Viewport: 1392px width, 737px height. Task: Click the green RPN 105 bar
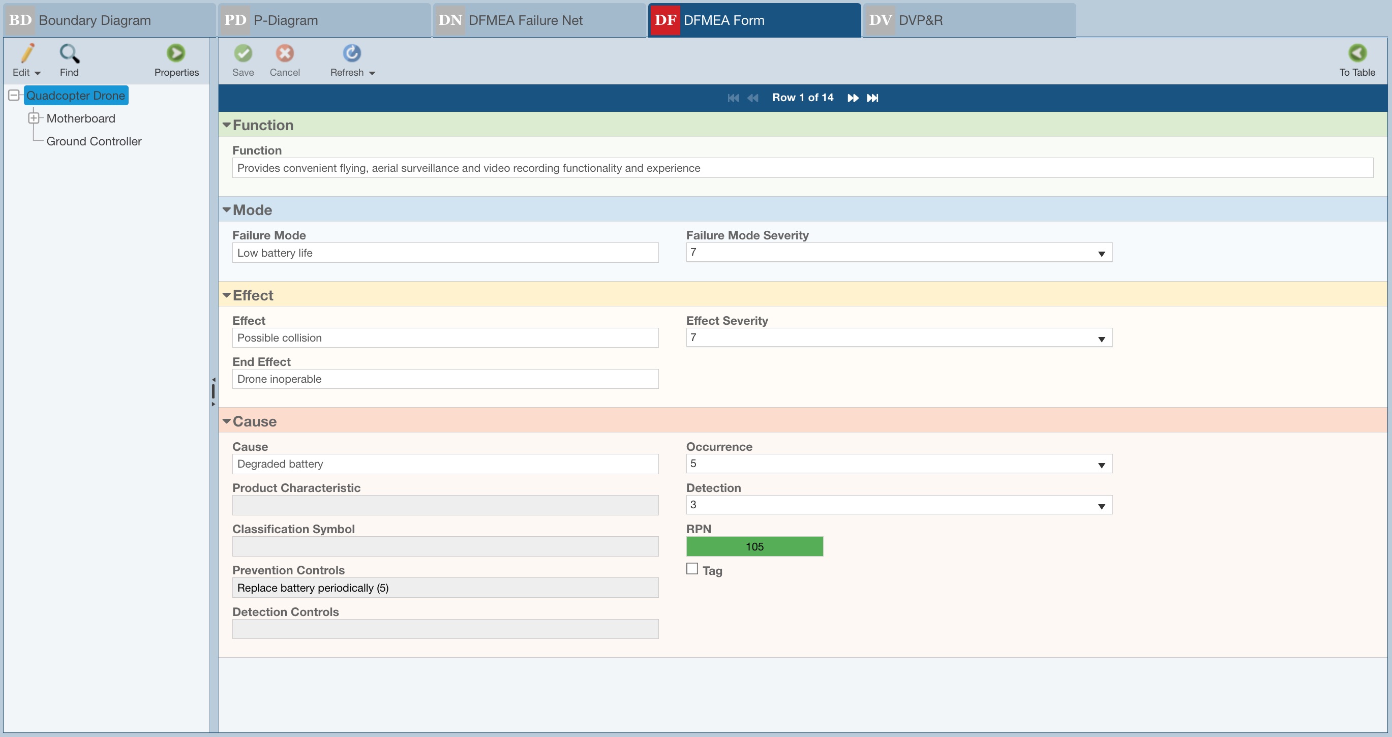(x=754, y=546)
